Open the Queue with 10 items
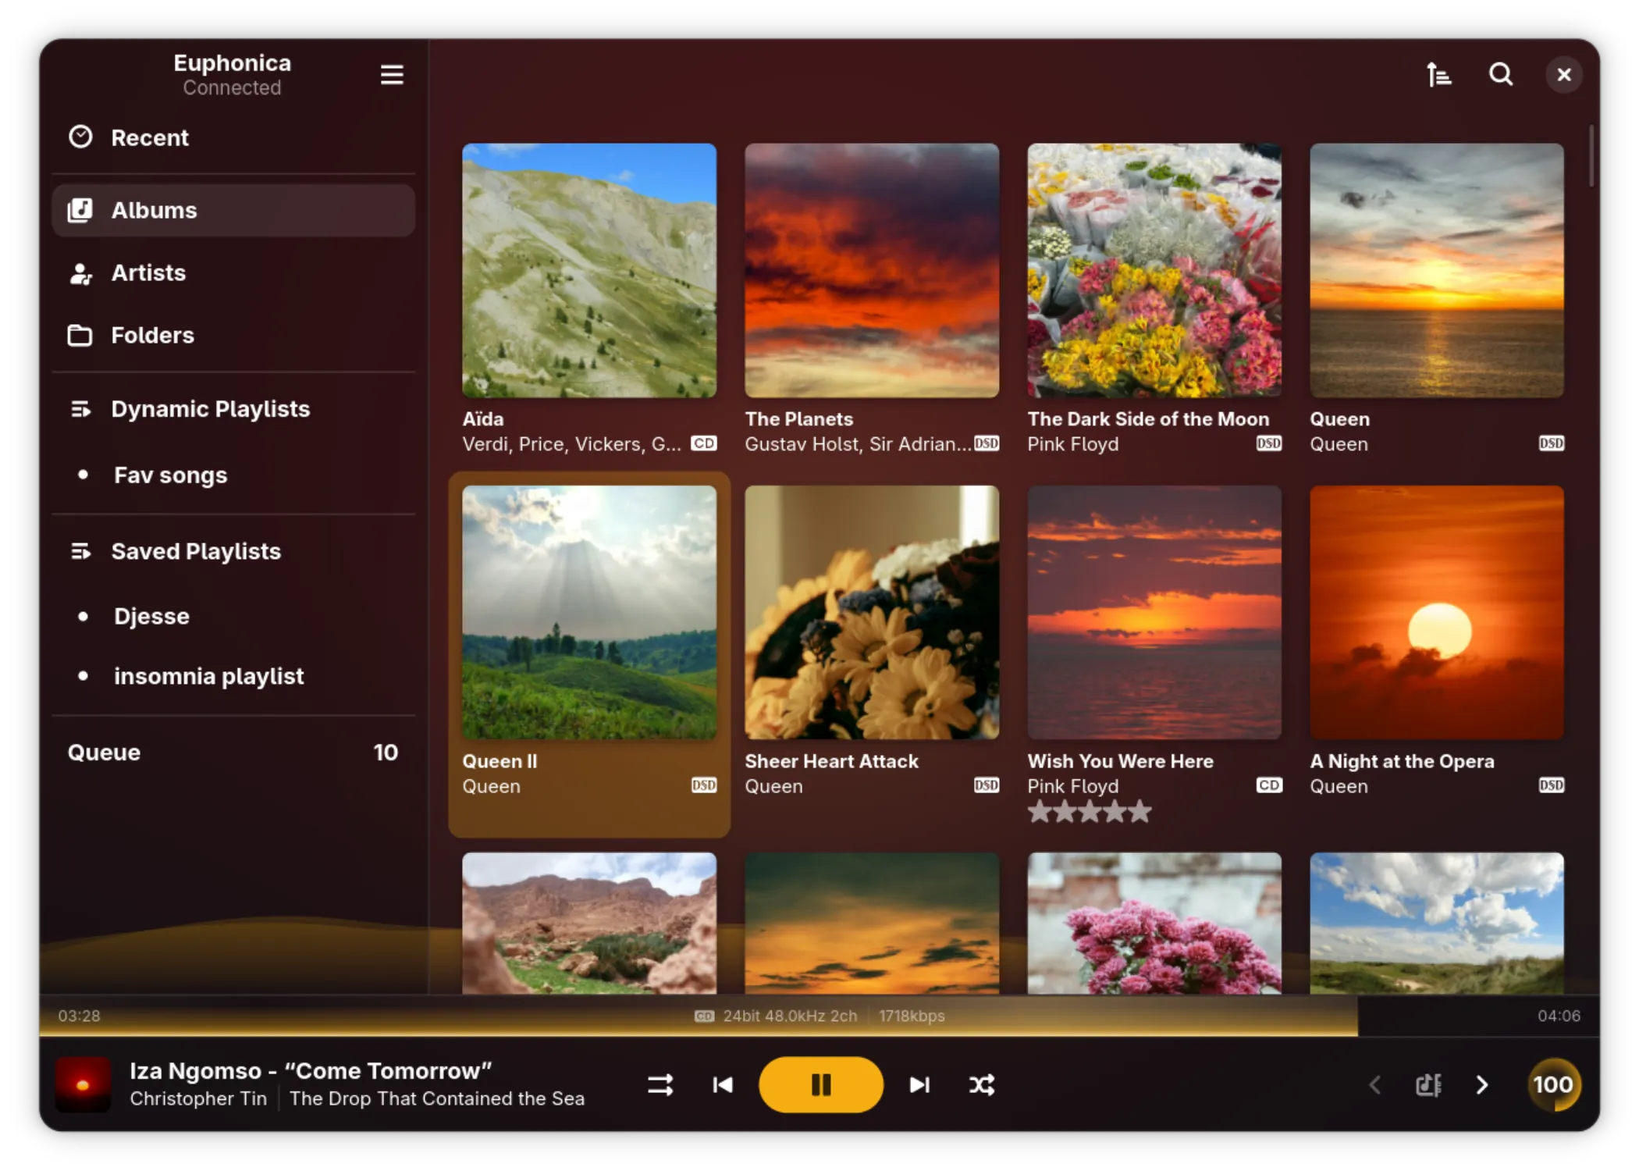Screen dimensions: 1639x1171 tap(233, 752)
